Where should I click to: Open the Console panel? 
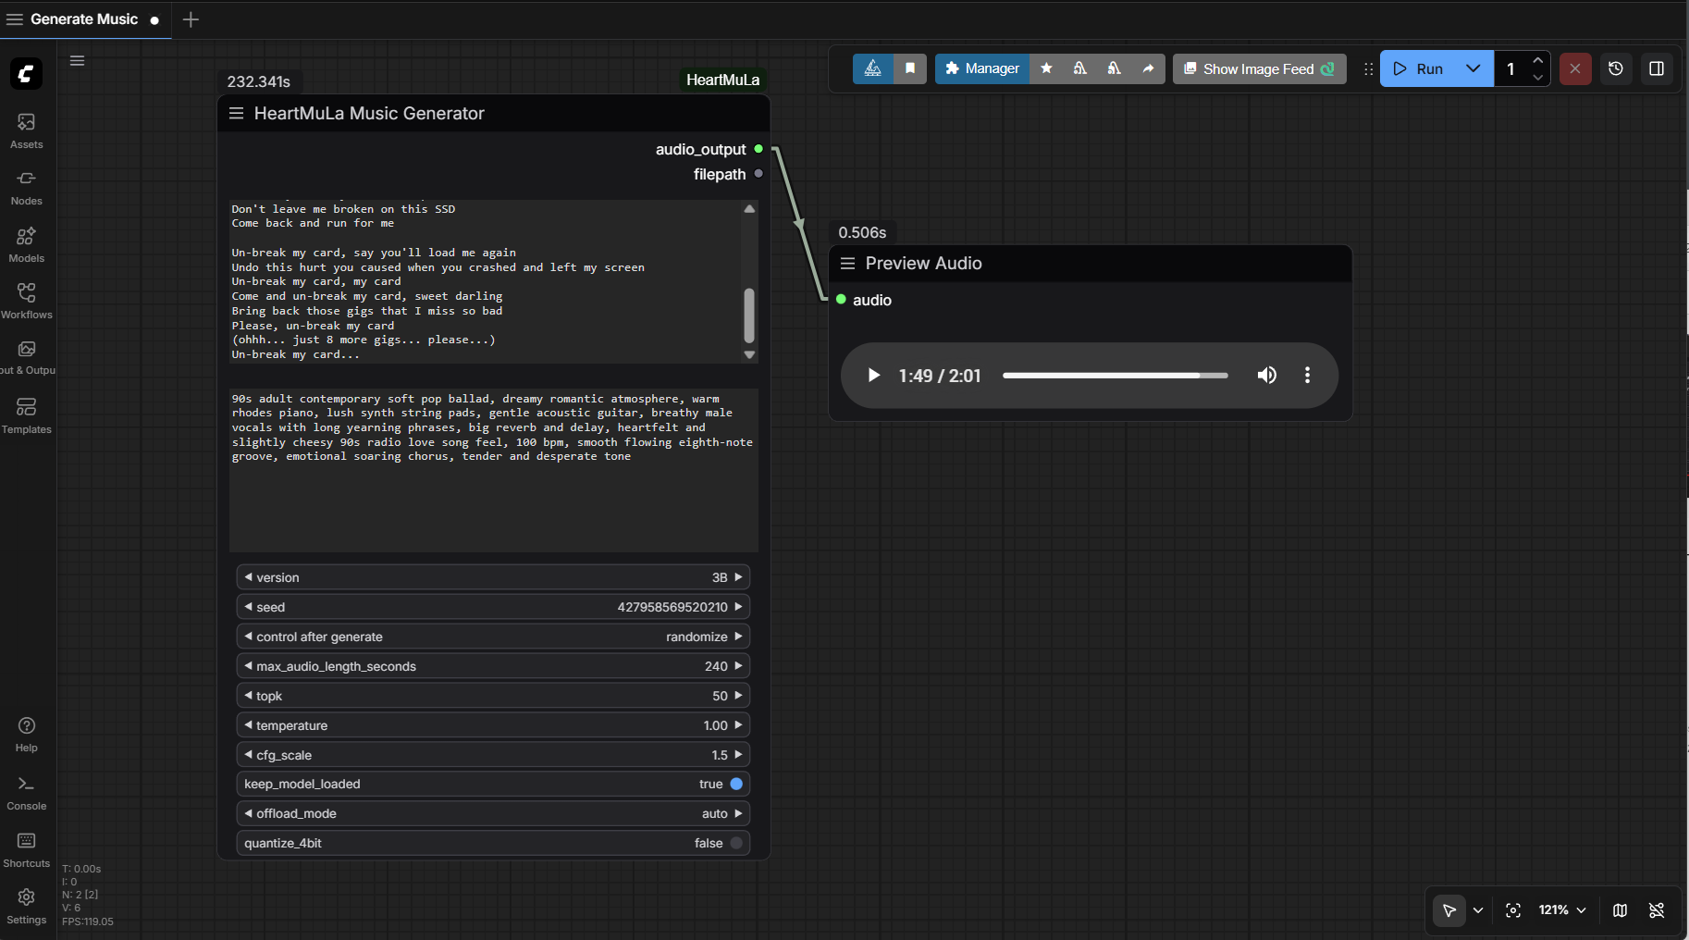pos(26,792)
